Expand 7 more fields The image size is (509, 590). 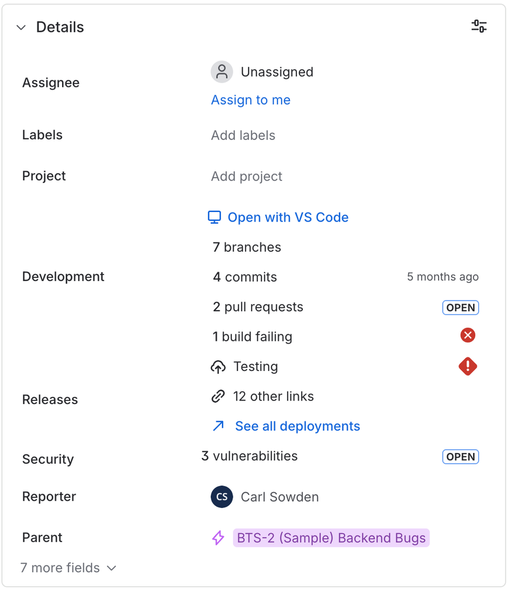point(68,568)
